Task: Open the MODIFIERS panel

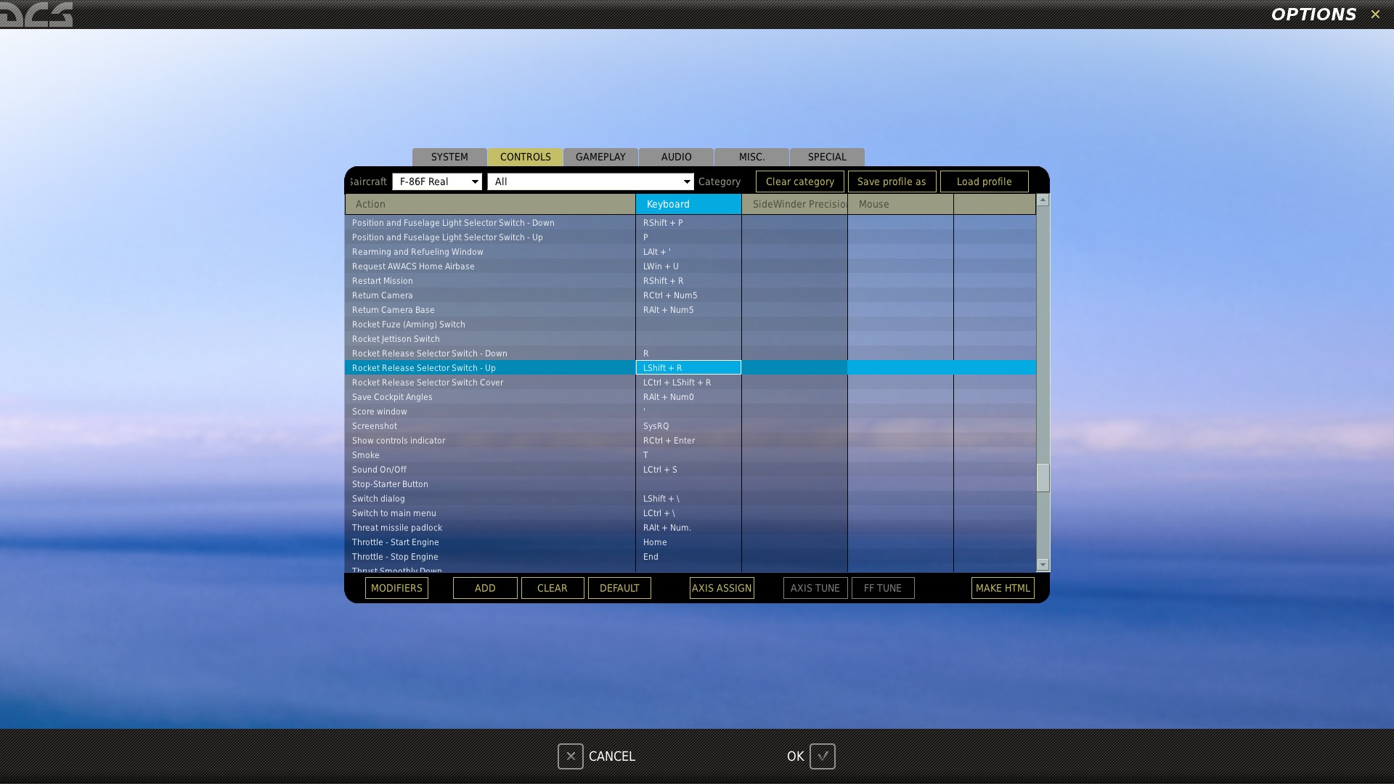Action: (x=396, y=588)
